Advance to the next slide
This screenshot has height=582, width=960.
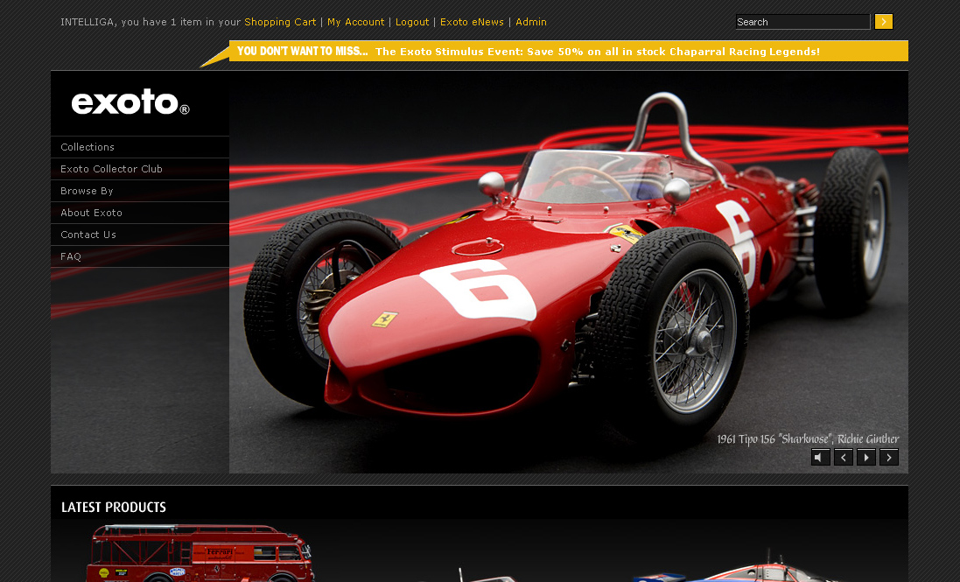888,457
